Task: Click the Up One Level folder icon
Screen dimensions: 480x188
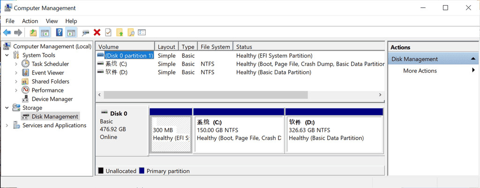Action: coord(33,32)
